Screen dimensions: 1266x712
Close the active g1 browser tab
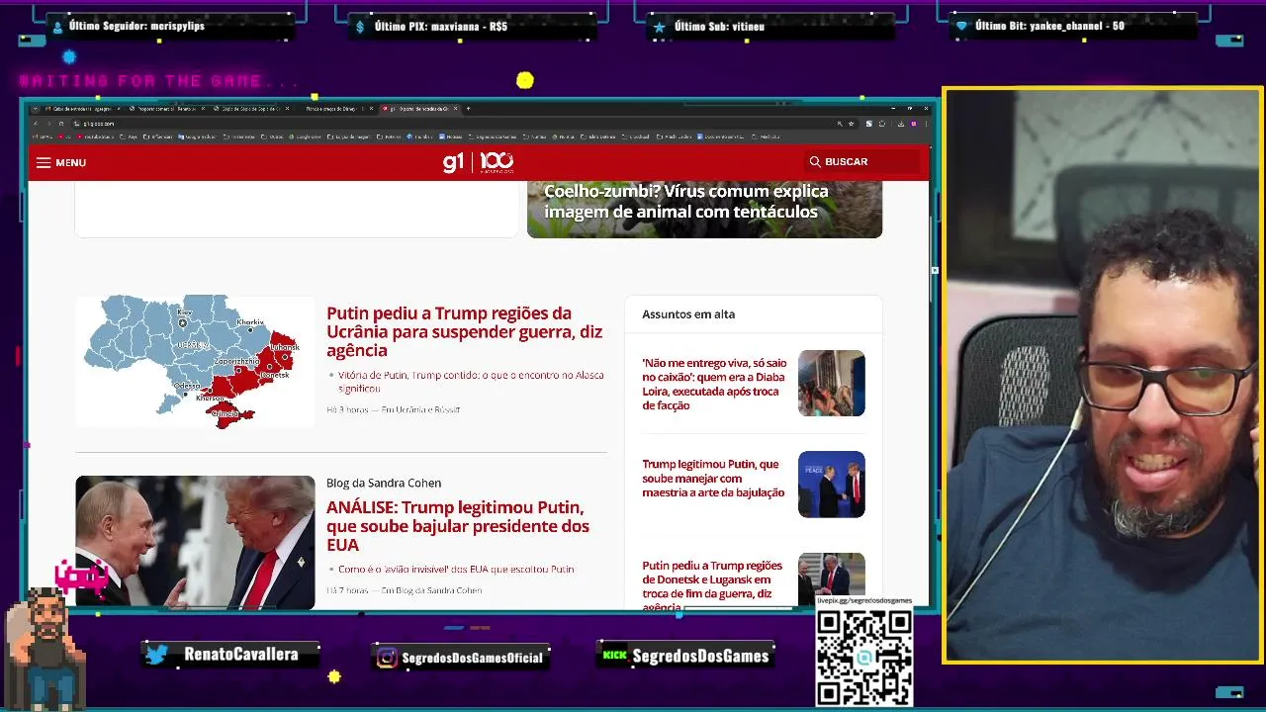click(457, 109)
